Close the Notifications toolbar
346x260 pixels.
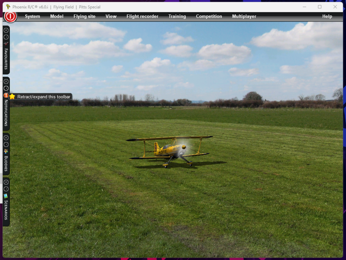pos(6,81)
